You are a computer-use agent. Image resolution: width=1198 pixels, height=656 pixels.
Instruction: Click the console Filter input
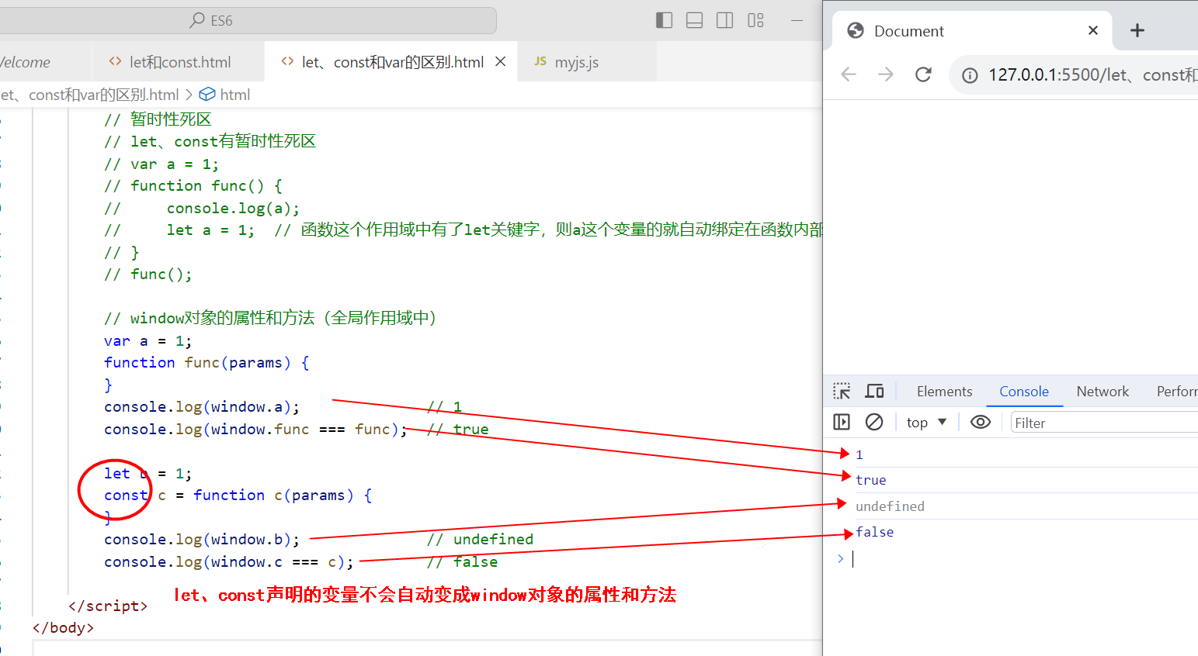point(1104,423)
